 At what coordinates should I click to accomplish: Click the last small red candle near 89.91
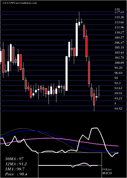[99, 94]
